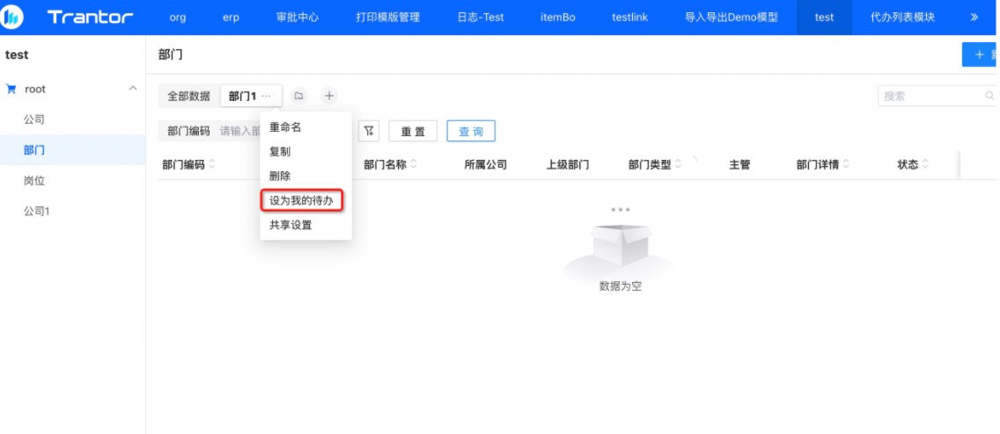The image size is (1000, 434).
Task: Open the org module tab
Action: (178, 18)
